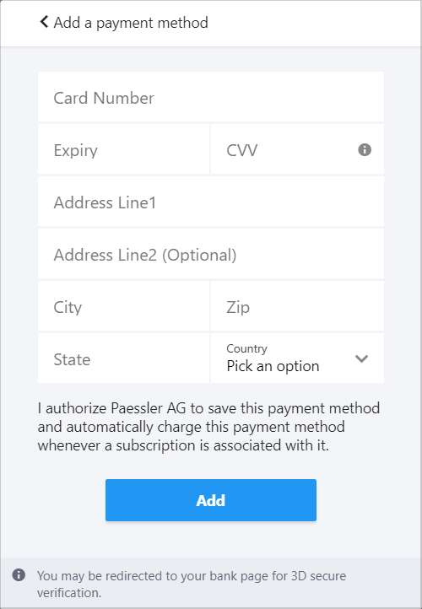Focus the State input field
This screenshot has height=609, width=422.
tap(123, 358)
